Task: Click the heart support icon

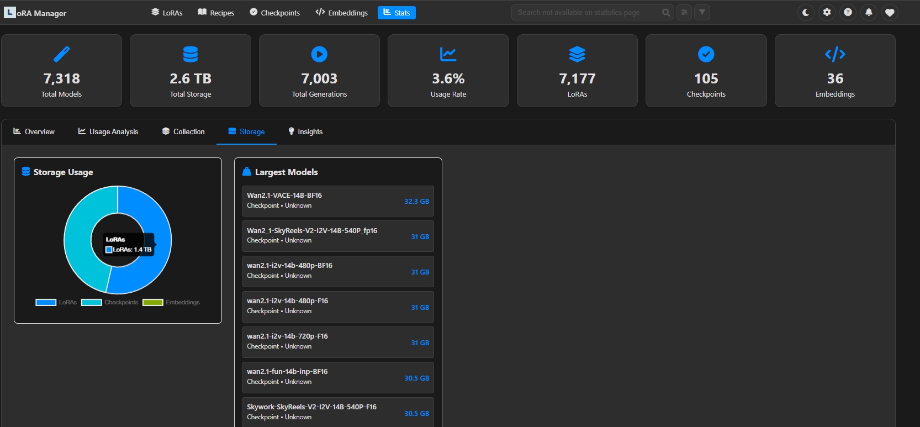Action: click(x=890, y=12)
